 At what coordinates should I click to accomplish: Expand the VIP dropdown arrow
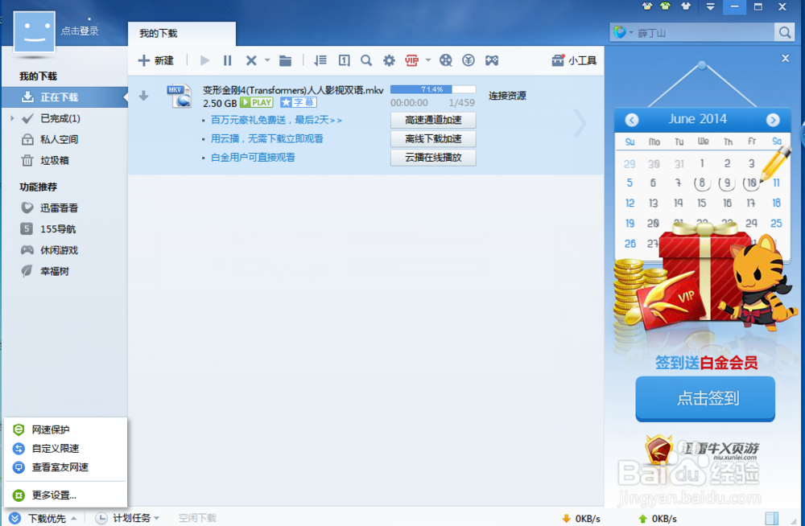(x=427, y=60)
